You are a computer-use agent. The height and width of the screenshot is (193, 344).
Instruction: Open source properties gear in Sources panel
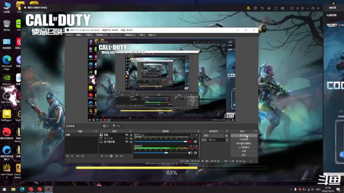click(x=111, y=156)
